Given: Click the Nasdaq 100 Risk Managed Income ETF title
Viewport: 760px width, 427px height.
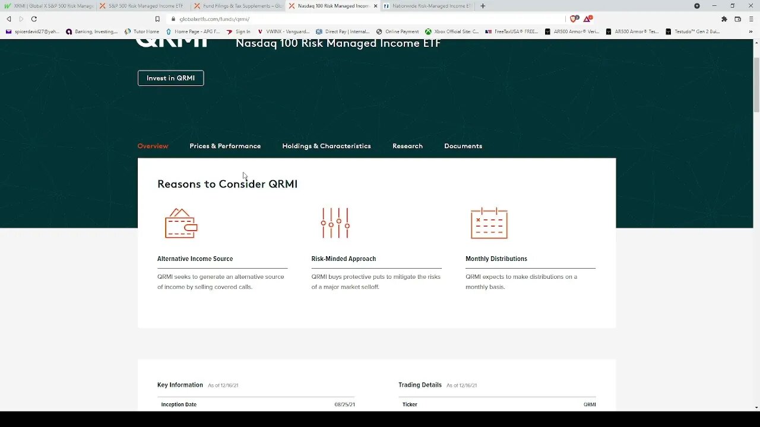Looking at the screenshot, I should coord(338,43).
